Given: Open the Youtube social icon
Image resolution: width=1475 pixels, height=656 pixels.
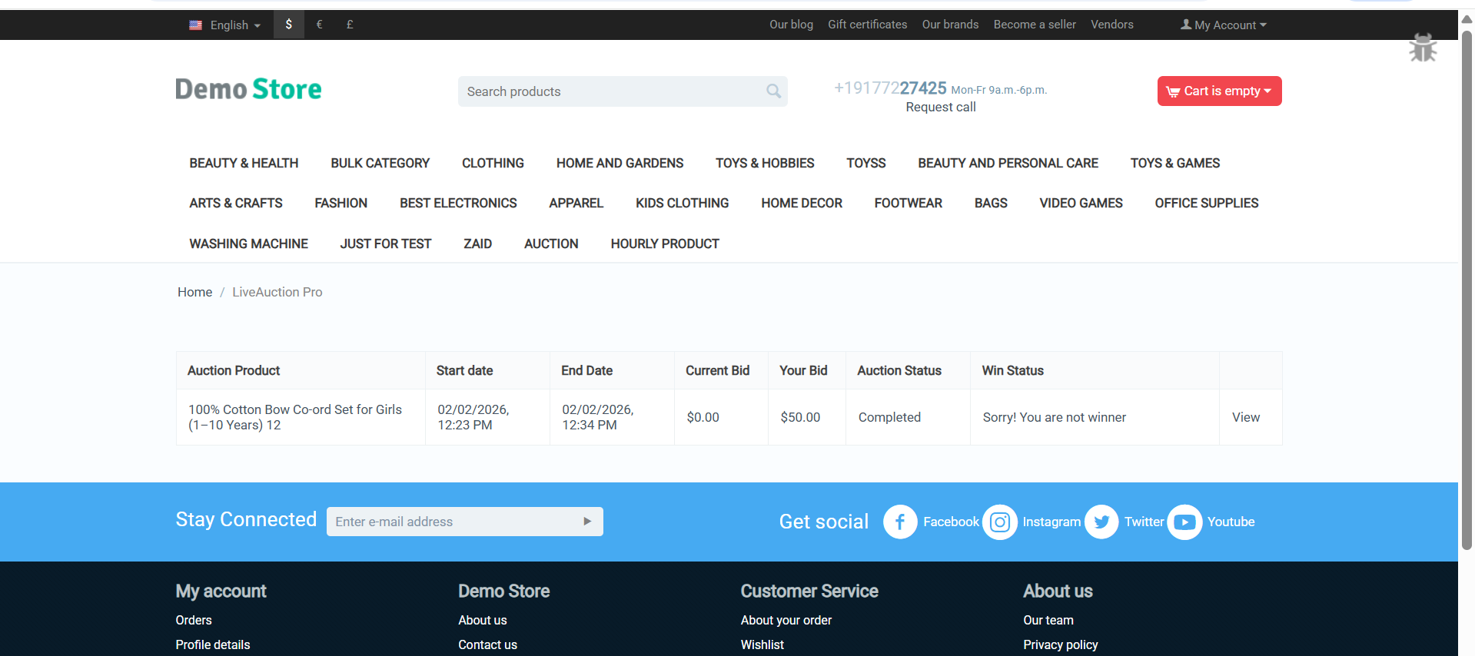Looking at the screenshot, I should click(x=1184, y=522).
